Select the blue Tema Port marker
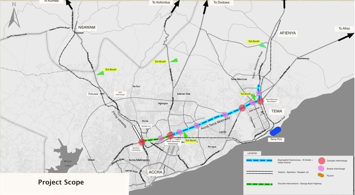The height and width of the screenshot is (195, 355). [275, 131]
